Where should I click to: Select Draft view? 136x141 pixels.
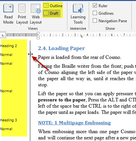(52, 13)
